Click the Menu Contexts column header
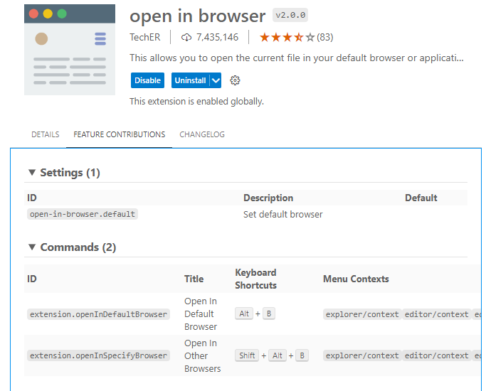Image resolution: width=486 pixels, height=391 pixels. click(356, 279)
